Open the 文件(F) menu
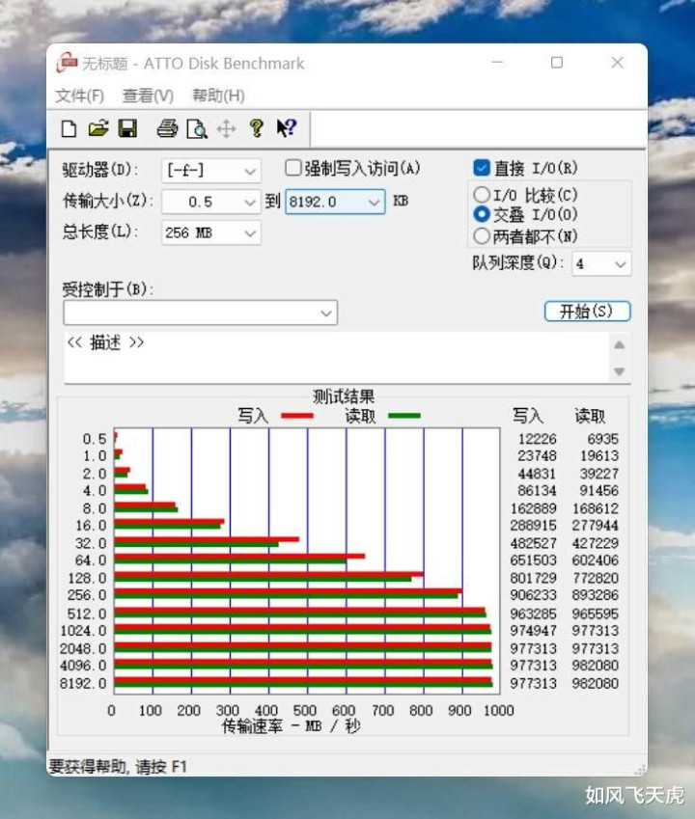The height and width of the screenshot is (819, 695). pos(80,96)
